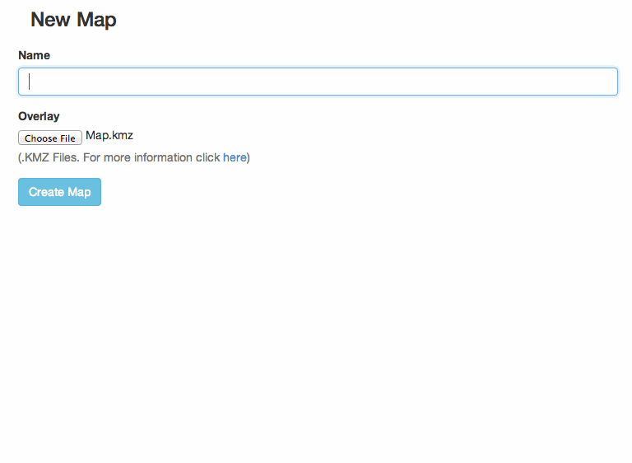Click the 'New Map' heading
The width and height of the screenshot is (632, 463).
(73, 20)
